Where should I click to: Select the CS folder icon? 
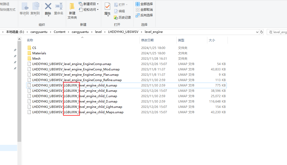click(x=29, y=48)
